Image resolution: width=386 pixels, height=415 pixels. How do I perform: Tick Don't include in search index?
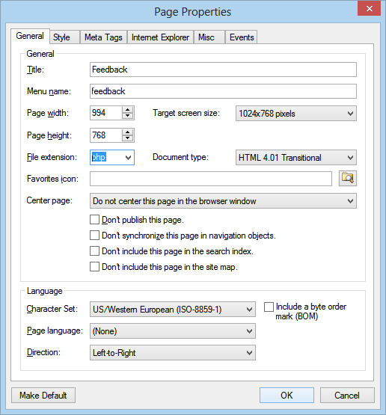tap(94, 251)
